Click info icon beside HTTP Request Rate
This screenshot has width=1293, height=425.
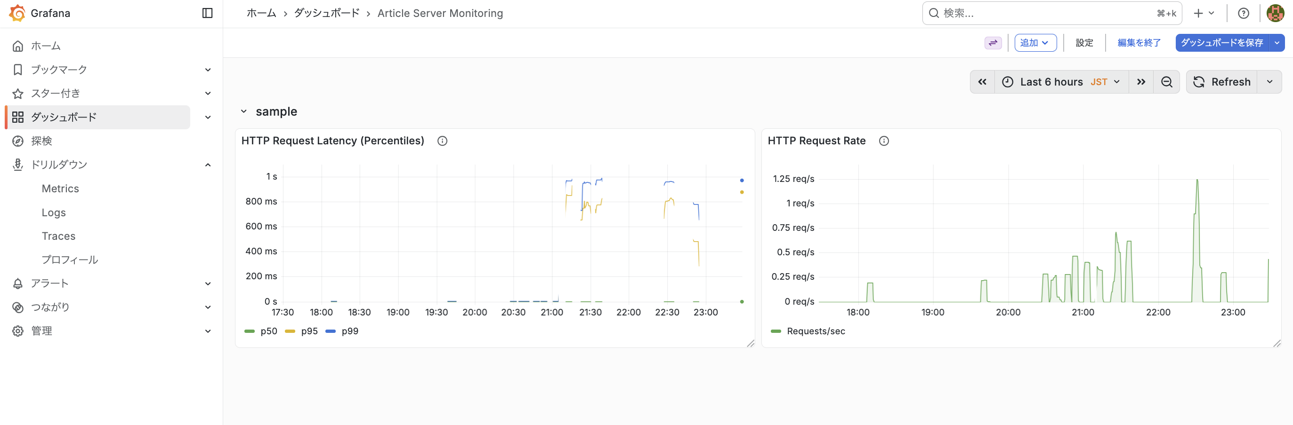point(884,141)
